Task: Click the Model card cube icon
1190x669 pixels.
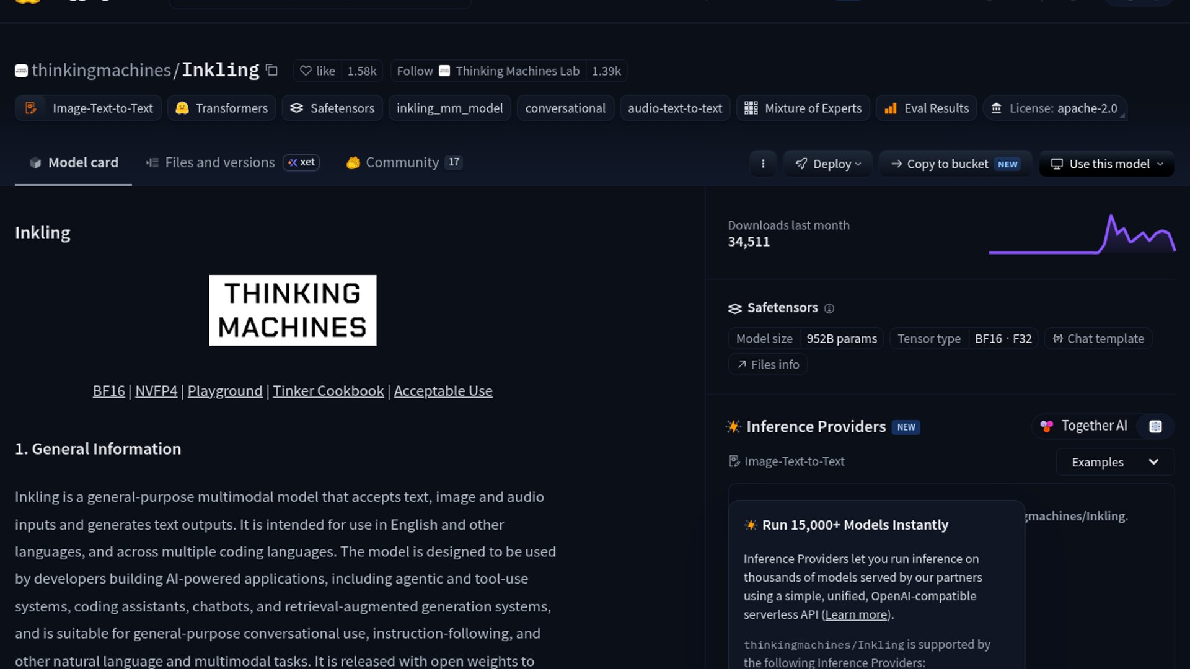Action: tap(35, 163)
